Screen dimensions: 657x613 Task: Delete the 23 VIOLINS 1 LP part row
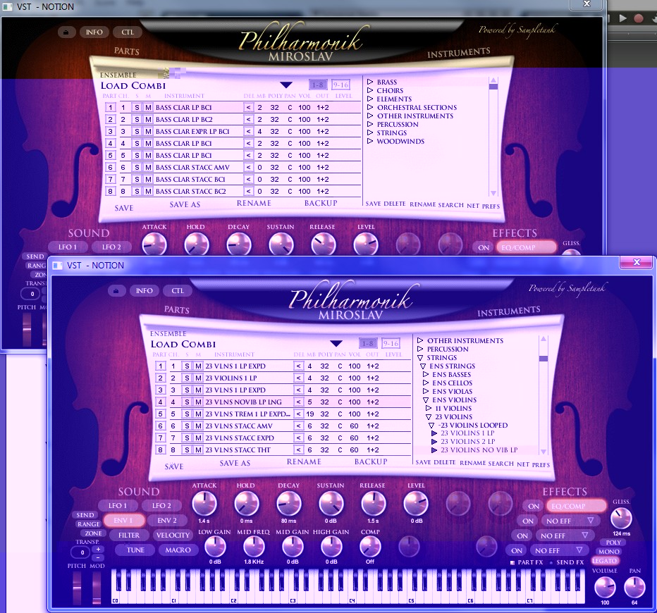298,378
